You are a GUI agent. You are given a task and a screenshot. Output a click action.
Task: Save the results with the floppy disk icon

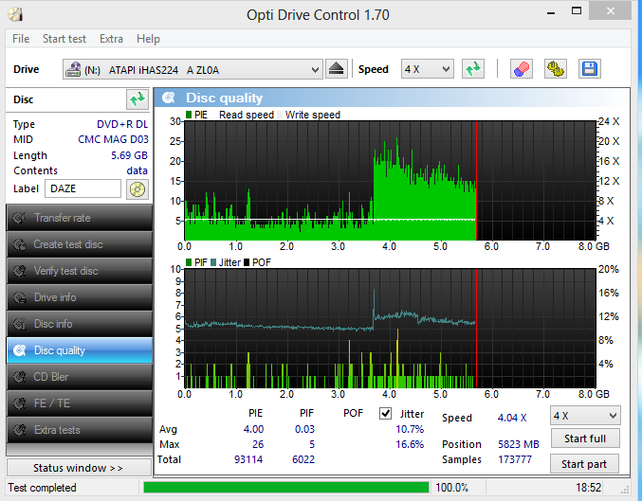590,69
